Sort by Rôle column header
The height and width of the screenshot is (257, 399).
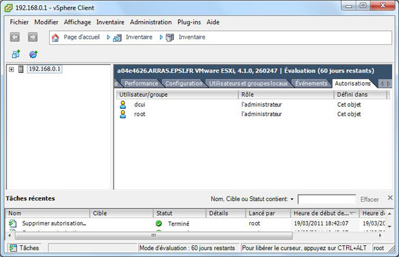pos(286,95)
